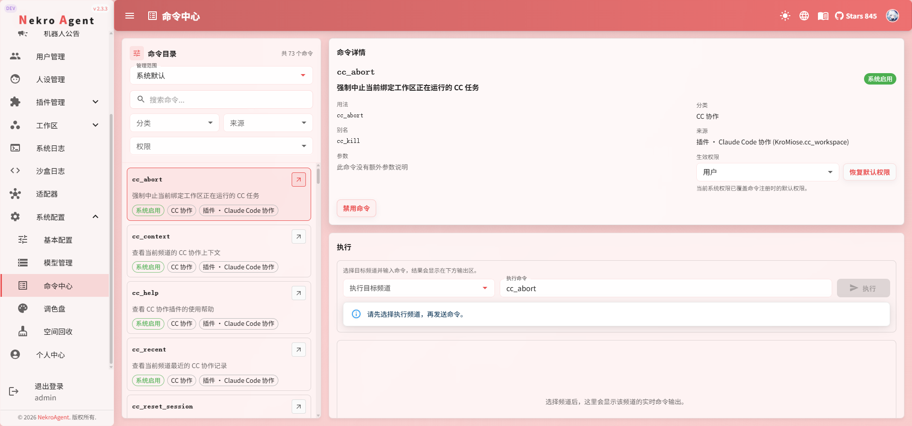Switch theme with the sun icon
The height and width of the screenshot is (426, 912).
click(785, 16)
